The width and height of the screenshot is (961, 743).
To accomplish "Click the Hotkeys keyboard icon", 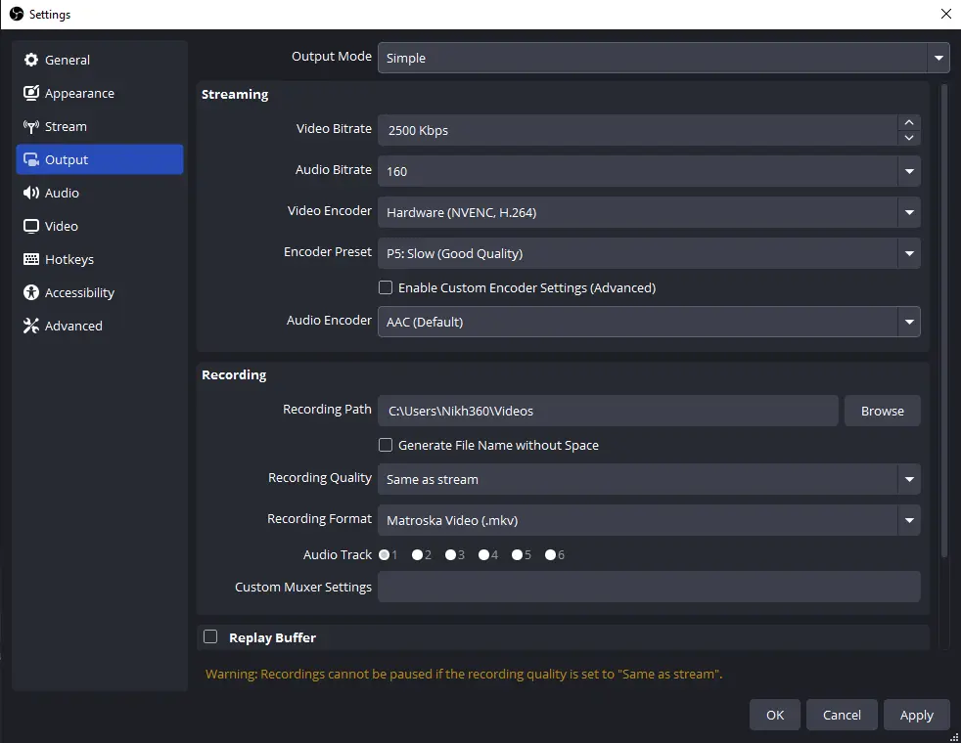I will [x=30, y=259].
